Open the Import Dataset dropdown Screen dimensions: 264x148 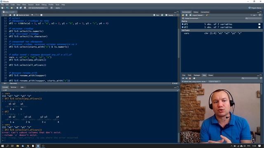coord(197,15)
